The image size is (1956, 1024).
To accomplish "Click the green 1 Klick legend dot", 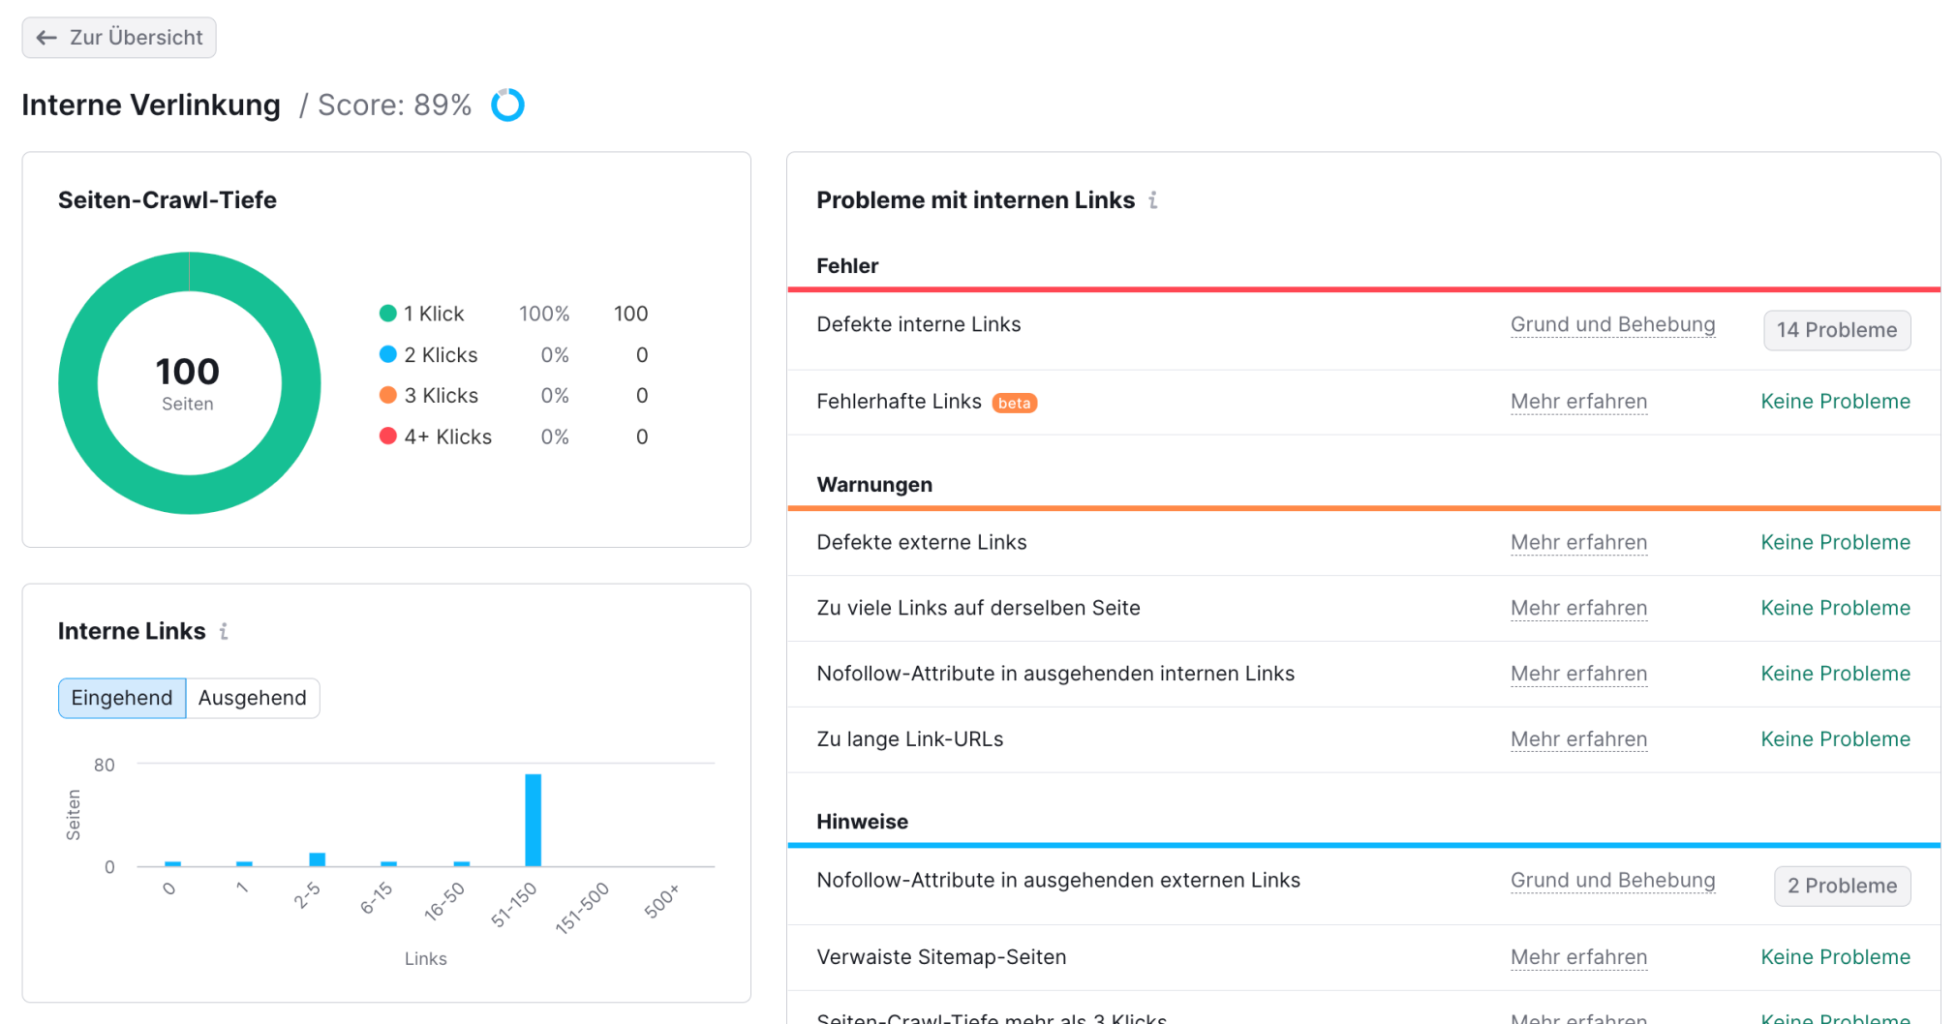I will (387, 313).
